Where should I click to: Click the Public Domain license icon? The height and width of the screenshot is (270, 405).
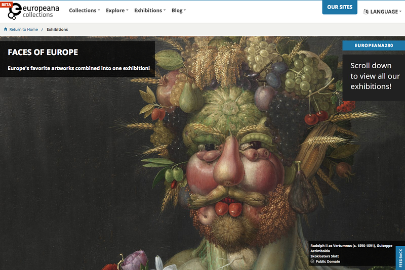click(312, 261)
